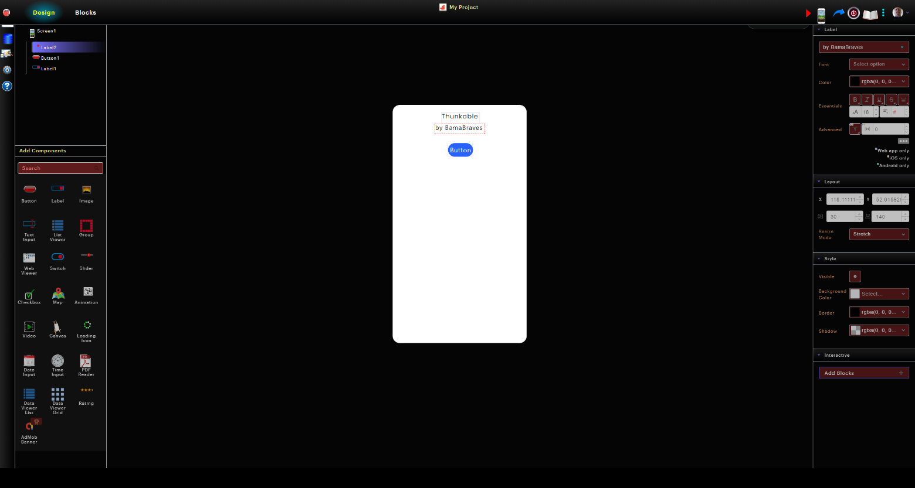Screen dimensions: 915x488
Task: Toggle Underline text formatting
Action: pyautogui.click(x=879, y=100)
